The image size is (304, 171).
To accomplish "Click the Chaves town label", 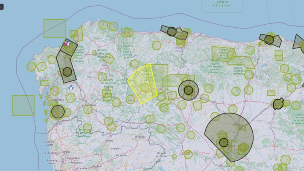I will click(x=109, y=140).
